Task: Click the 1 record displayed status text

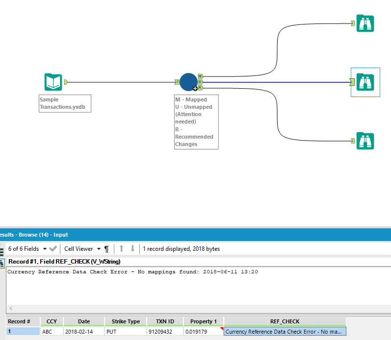Action: pyautogui.click(x=181, y=249)
